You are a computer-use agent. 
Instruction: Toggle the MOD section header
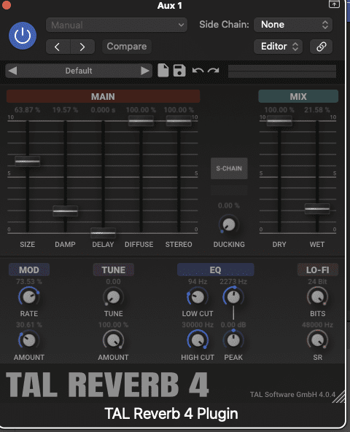pyautogui.click(x=29, y=270)
